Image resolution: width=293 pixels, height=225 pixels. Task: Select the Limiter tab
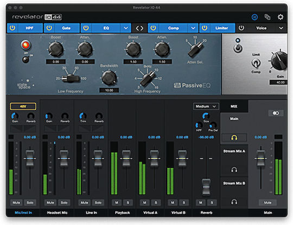coord(221,28)
